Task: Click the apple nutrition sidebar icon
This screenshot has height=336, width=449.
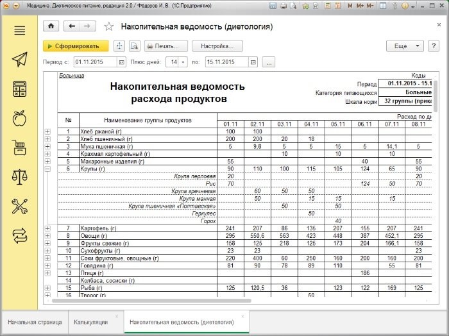Action: click(x=20, y=118)
